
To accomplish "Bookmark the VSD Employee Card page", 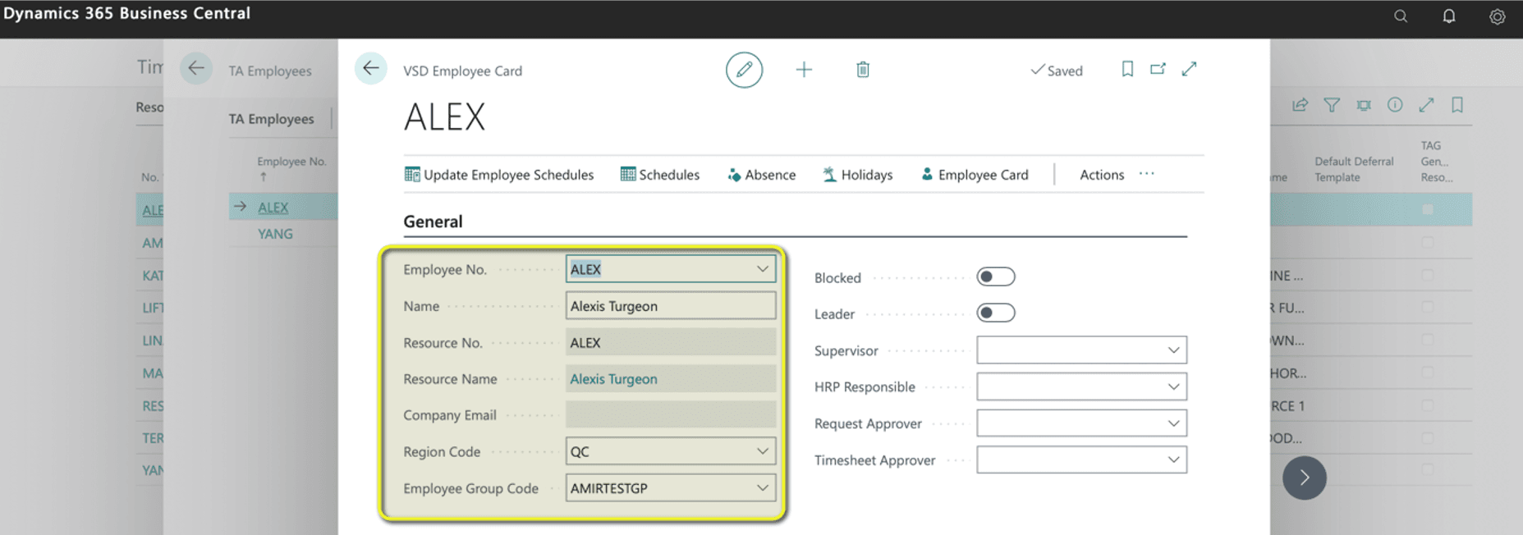I will [x=1127, y=70].
